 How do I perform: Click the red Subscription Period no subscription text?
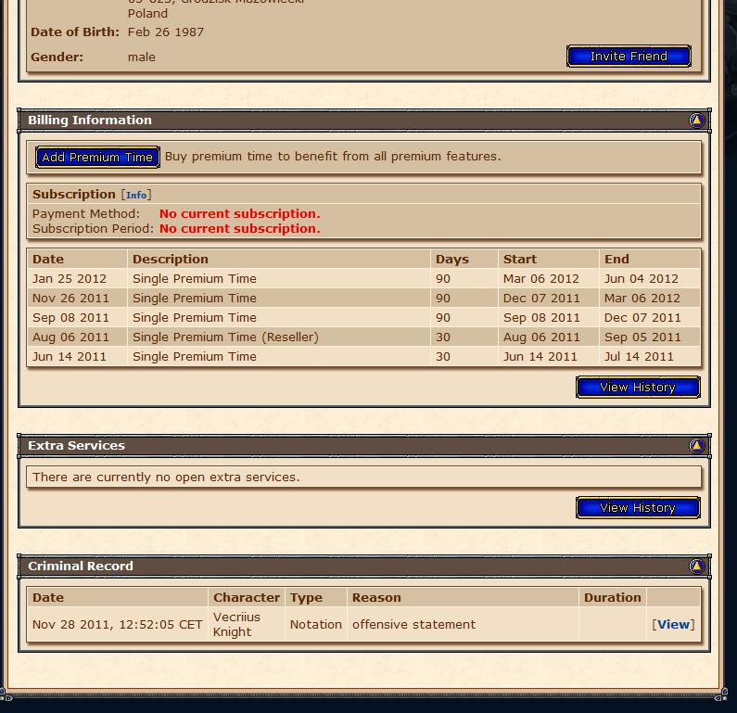pos(240,229)
